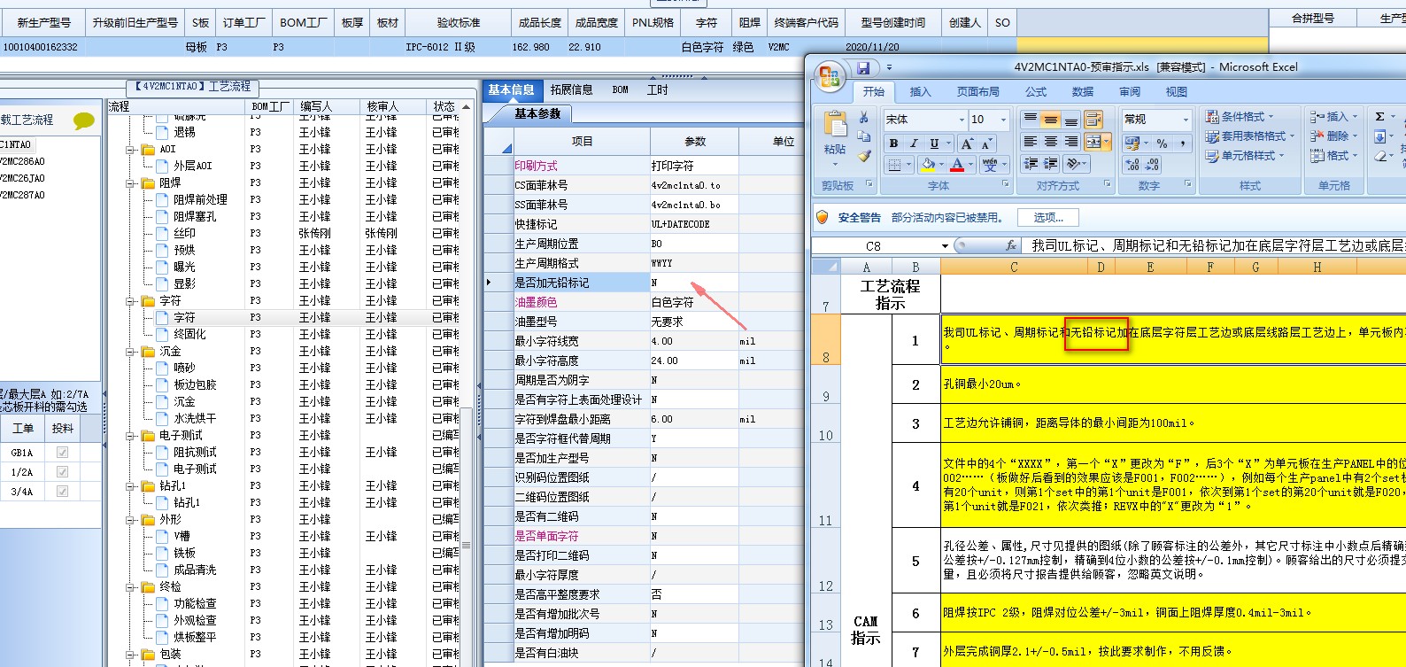Toggle Underline formatting in Excel
This screenshot has width=1406, height=667.
pyautogui.click(x=934, y=143)
